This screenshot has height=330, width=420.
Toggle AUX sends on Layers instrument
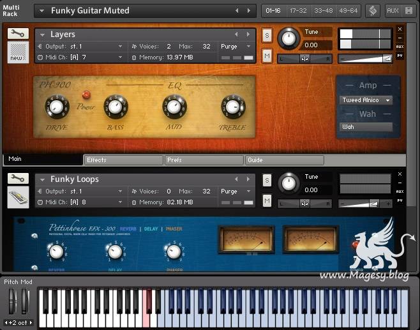(x=400, y=47)
